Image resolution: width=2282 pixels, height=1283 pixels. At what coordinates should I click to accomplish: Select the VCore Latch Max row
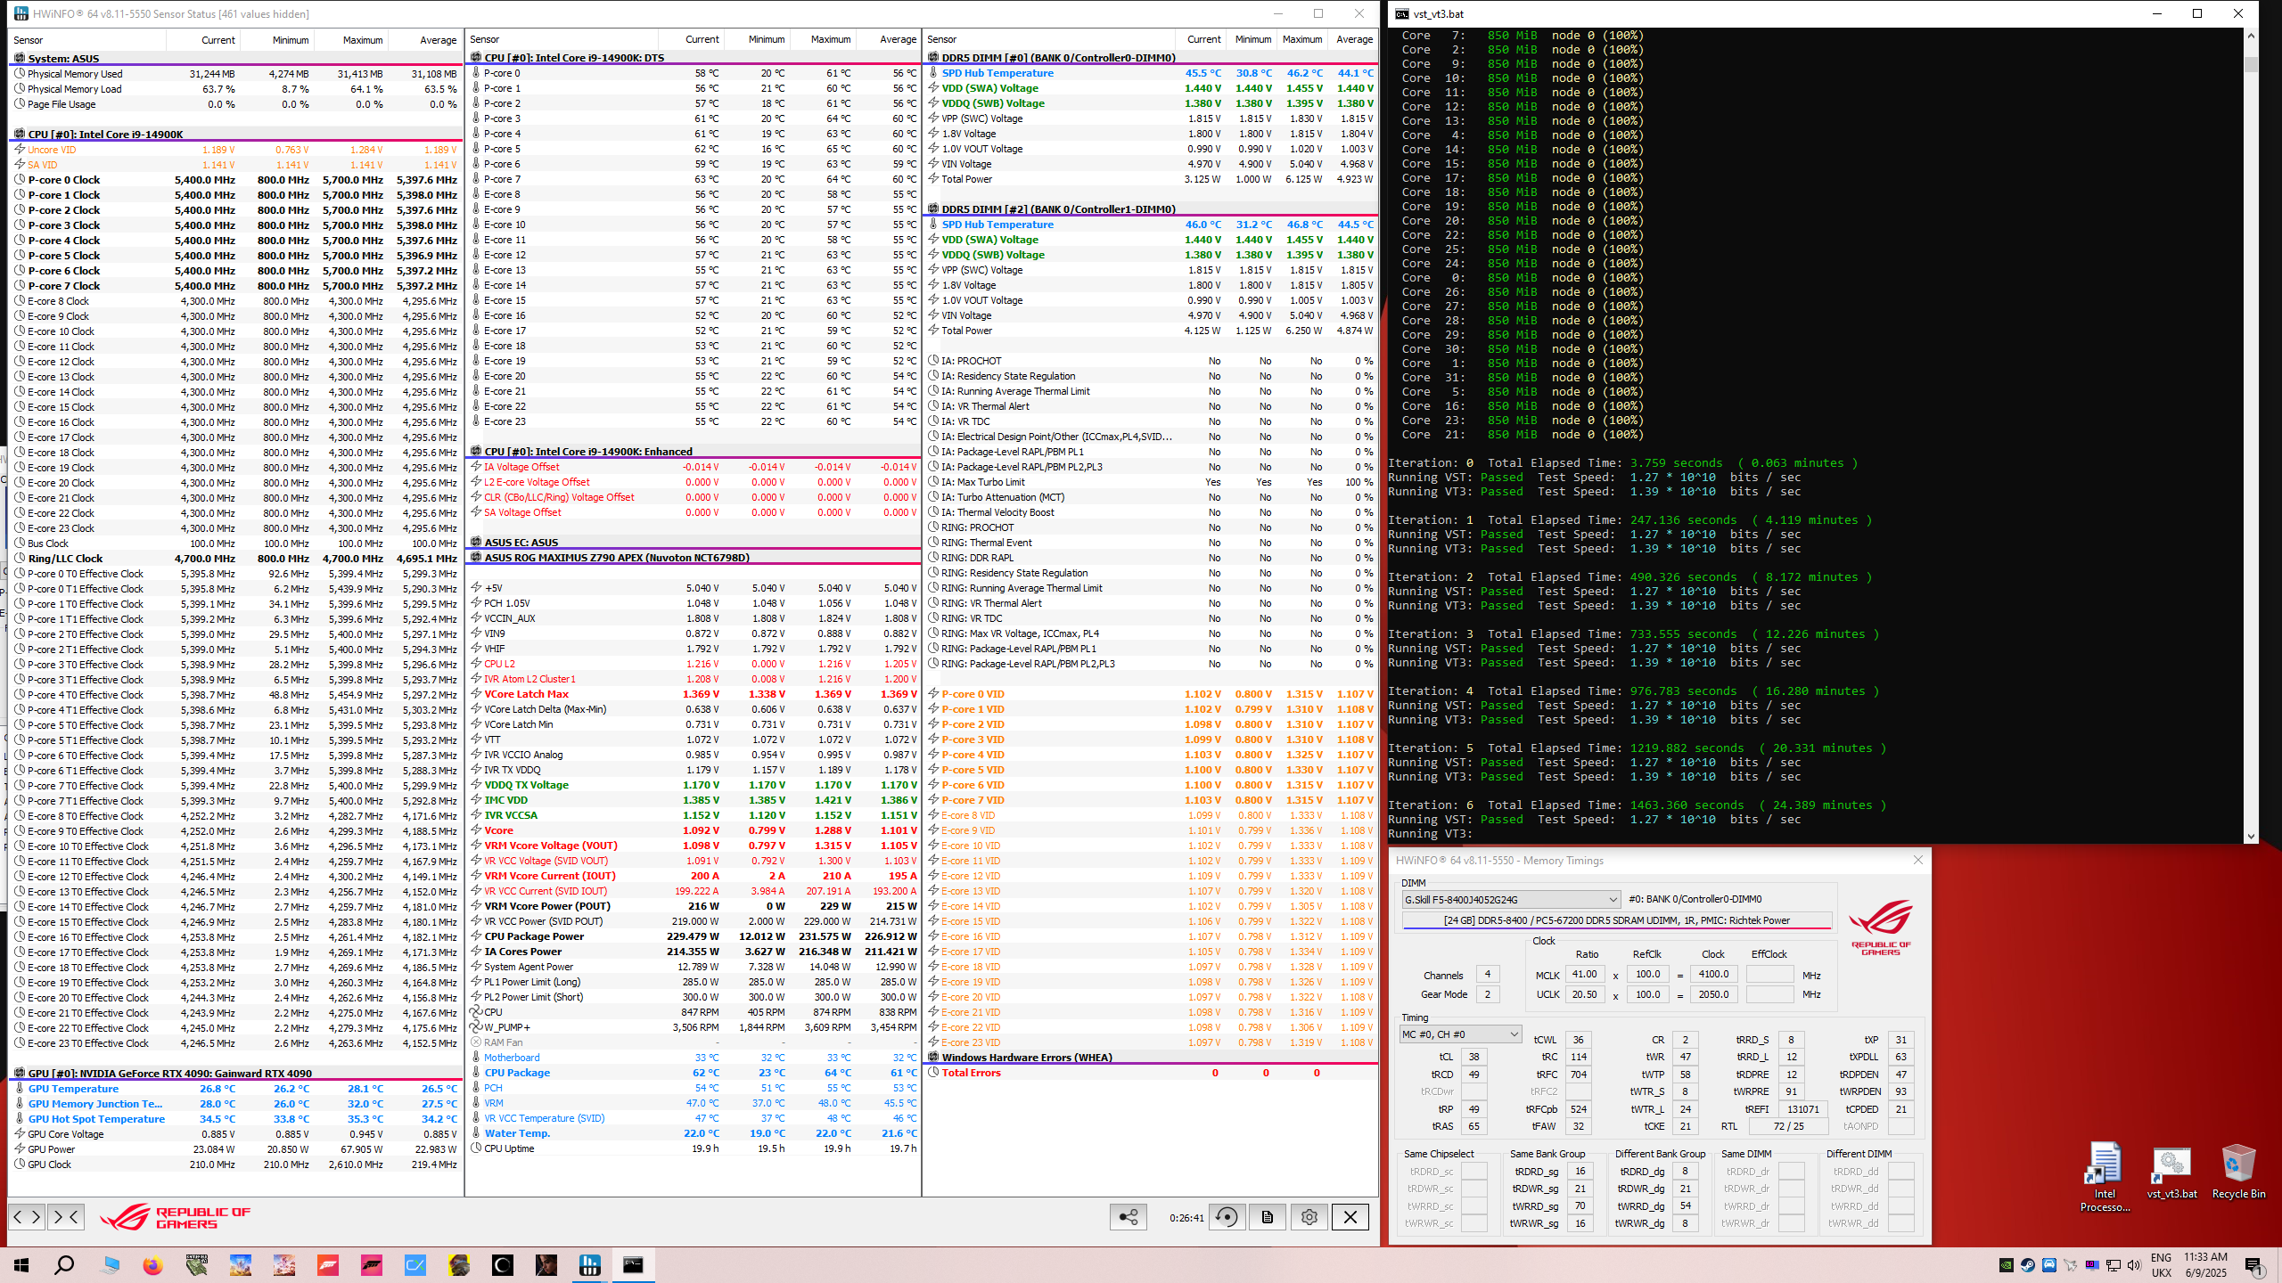pyautogui.click(x=694, y=694)
